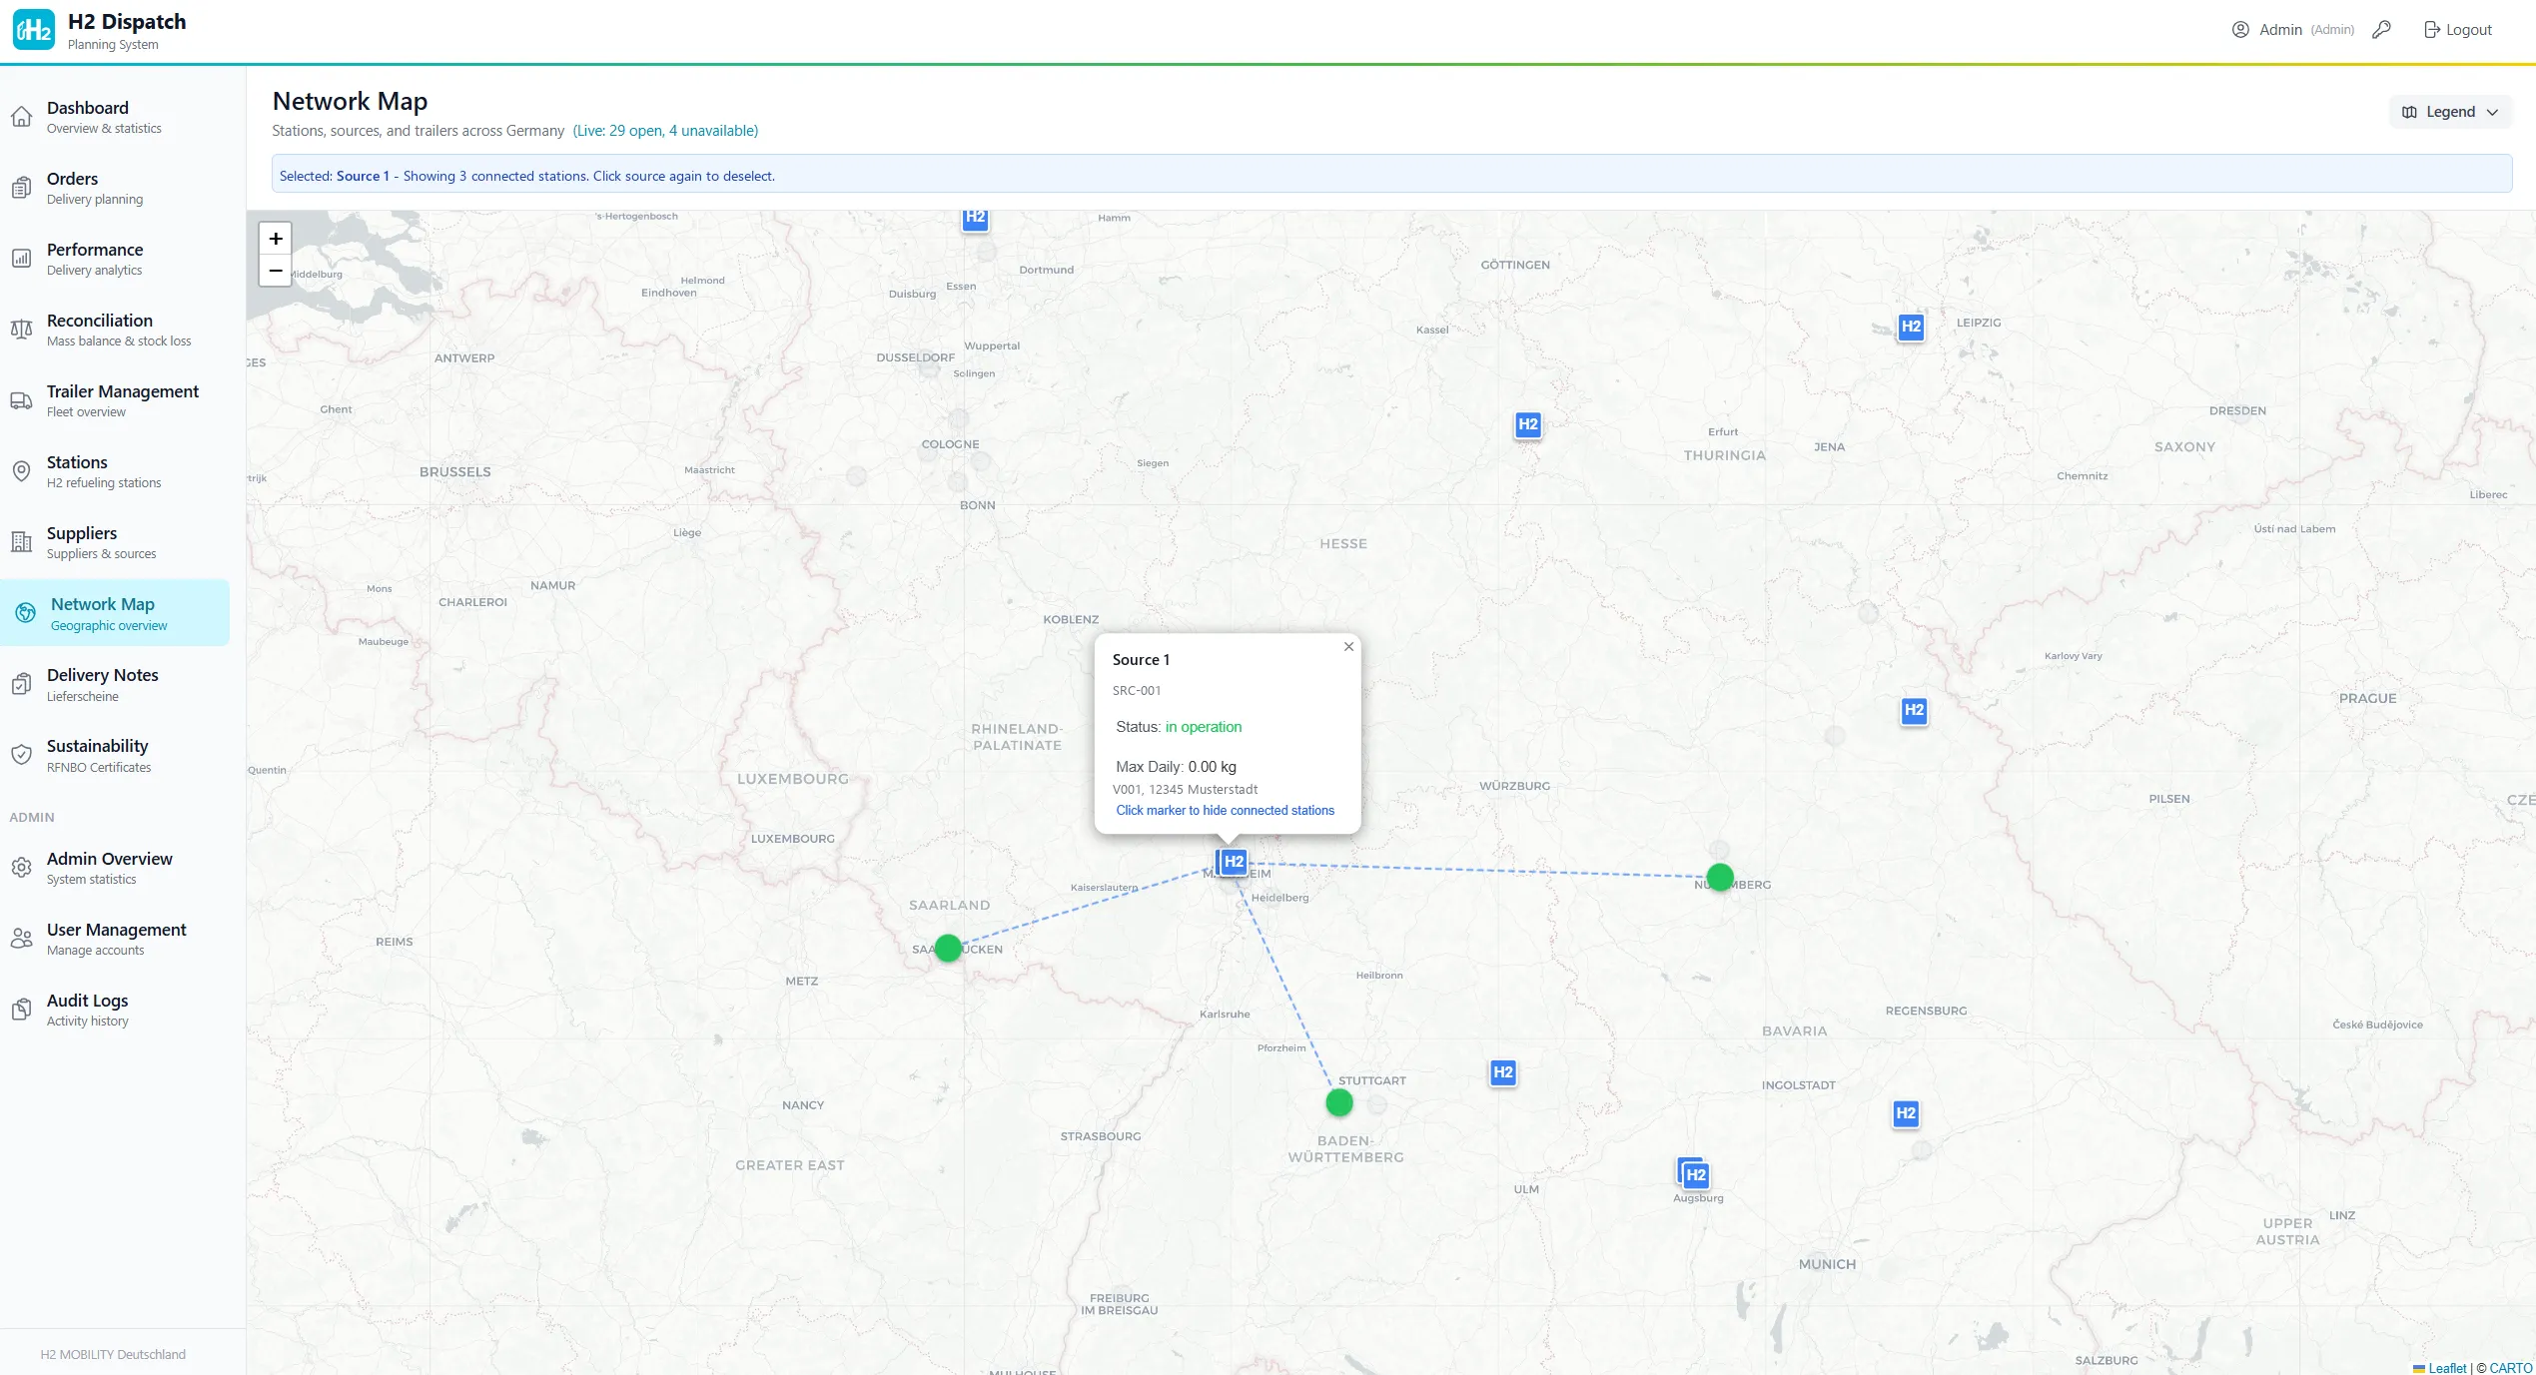Open Orders clipboard icon in sidebar
The height and width of the screenshot is (1375, 2536).
tap(21, 188)
